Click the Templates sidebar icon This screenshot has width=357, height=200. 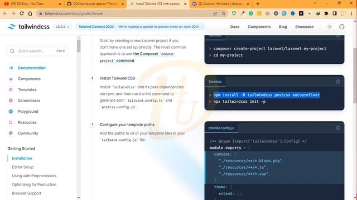pos(11,89)
